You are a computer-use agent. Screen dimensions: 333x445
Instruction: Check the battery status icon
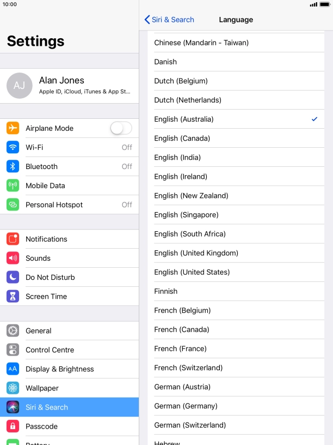pos(324,4)
